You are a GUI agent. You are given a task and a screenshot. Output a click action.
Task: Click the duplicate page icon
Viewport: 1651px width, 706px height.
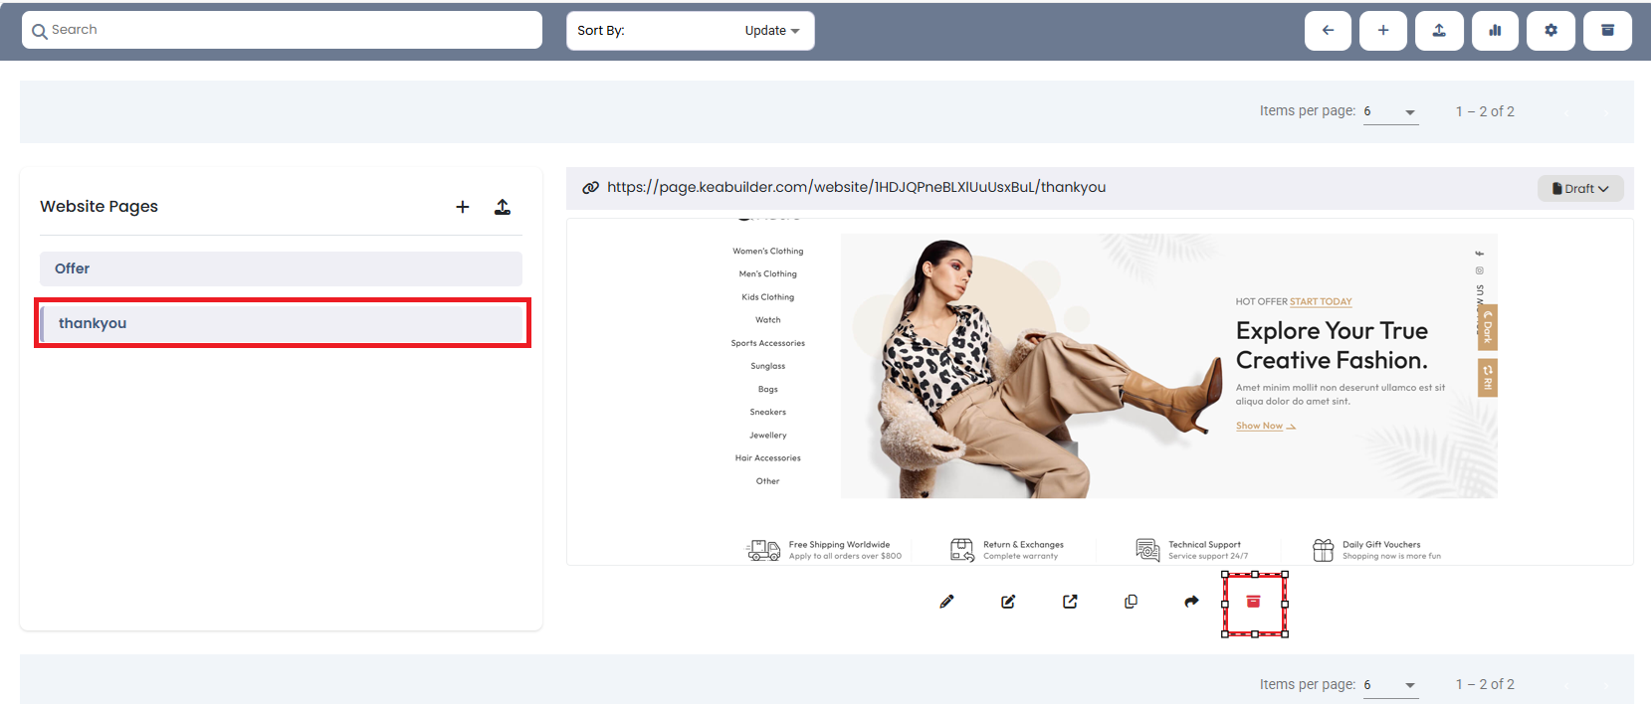click(x=1131, y=602)
